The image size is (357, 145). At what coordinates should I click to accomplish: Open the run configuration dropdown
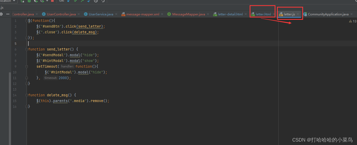coord(9,1)
